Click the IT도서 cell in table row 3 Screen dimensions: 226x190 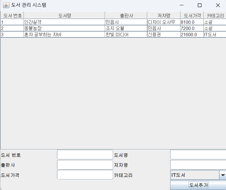pyautogui.click(x=215, y=35)
